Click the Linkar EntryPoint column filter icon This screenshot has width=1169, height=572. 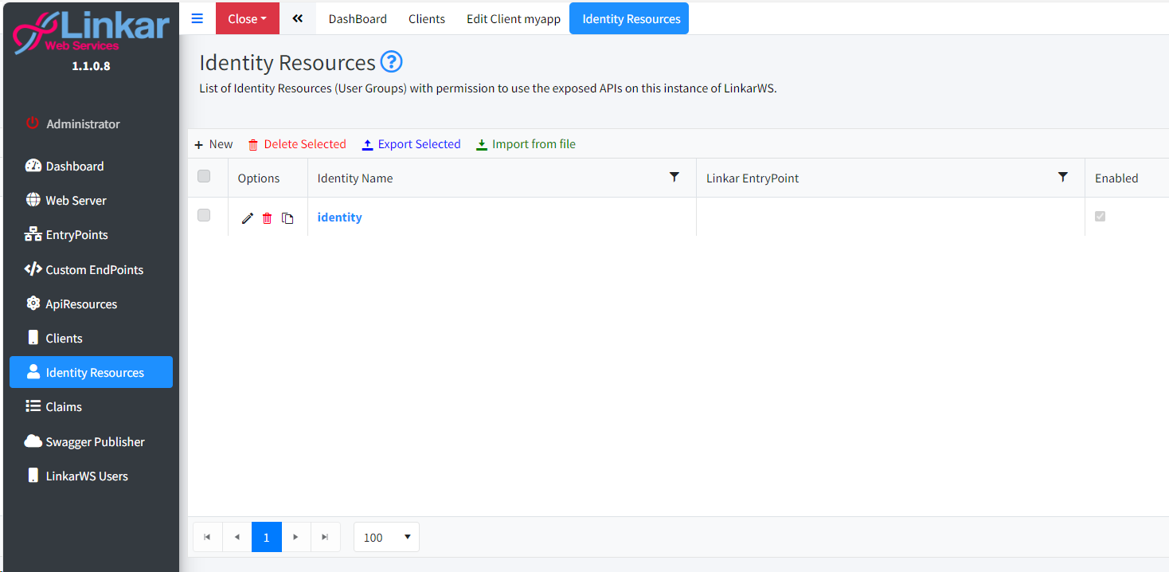tap(1062, 177)
